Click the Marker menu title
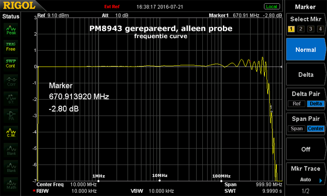This screenshot has width=327, height=196. click(305, 7)
